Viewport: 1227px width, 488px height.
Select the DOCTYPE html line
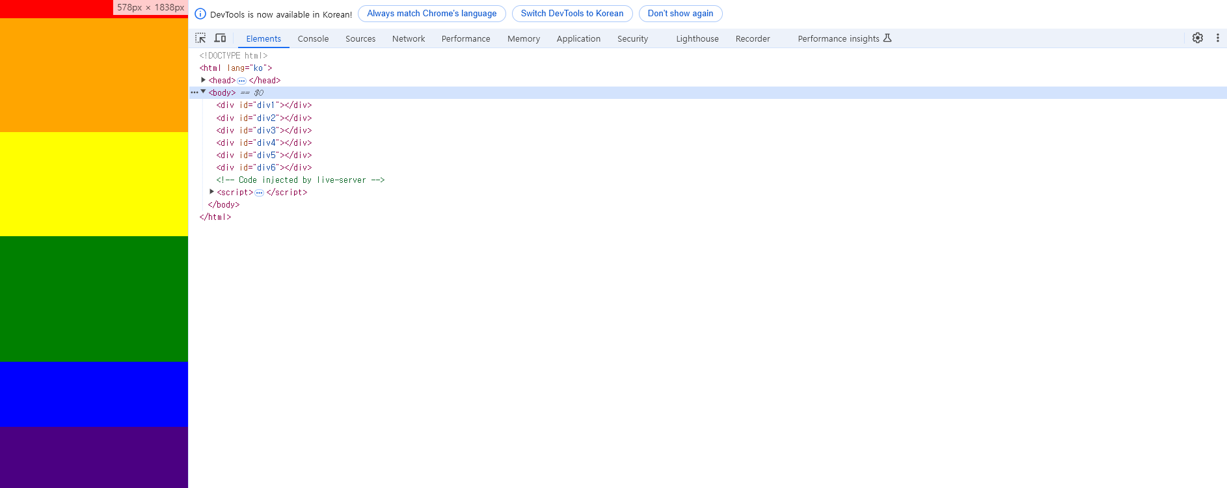[x=708, y=55]
